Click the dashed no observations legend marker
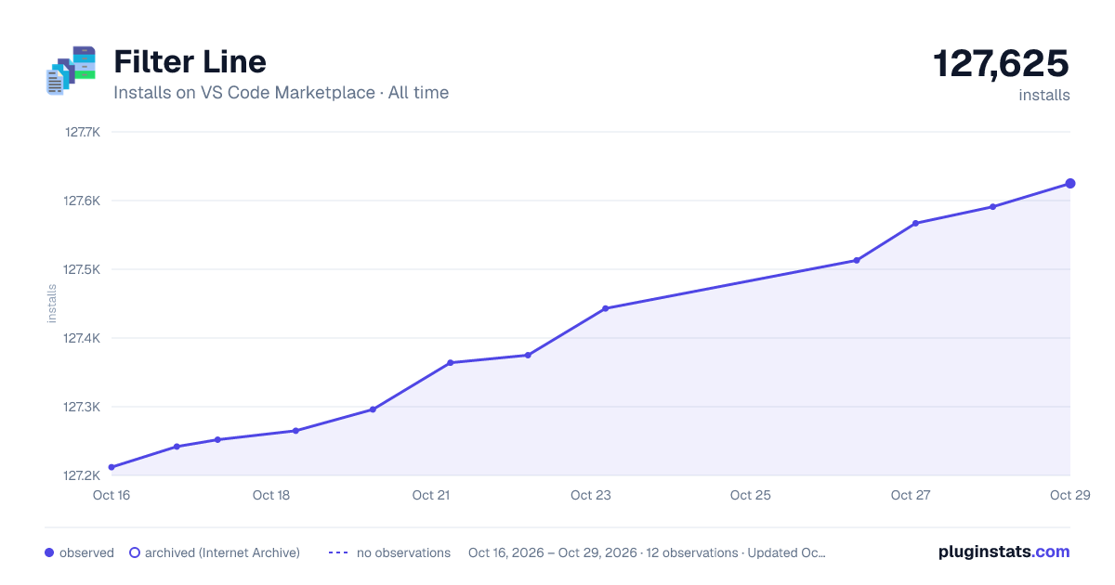The height and width of the screenshot is (585, 1115). (338, 552)
